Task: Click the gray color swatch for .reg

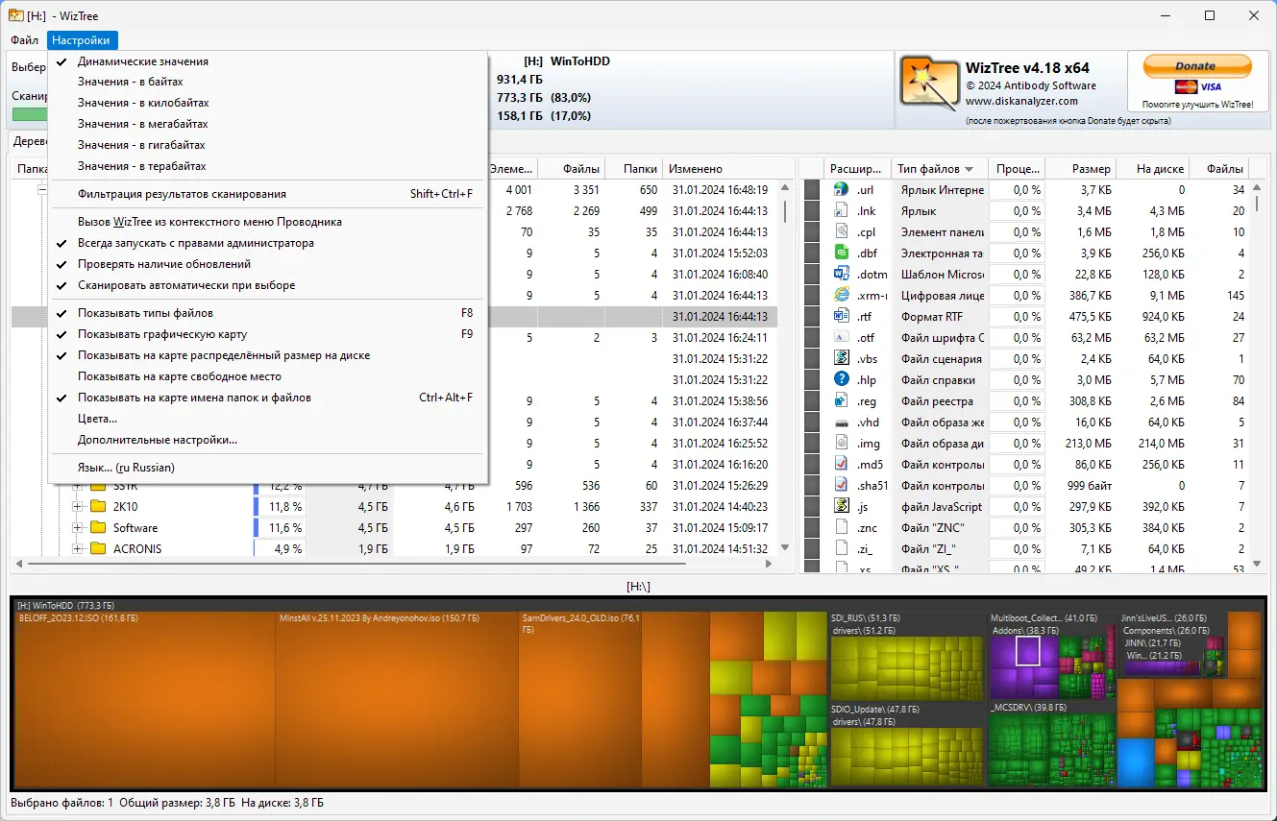Action: pos(812,401)
